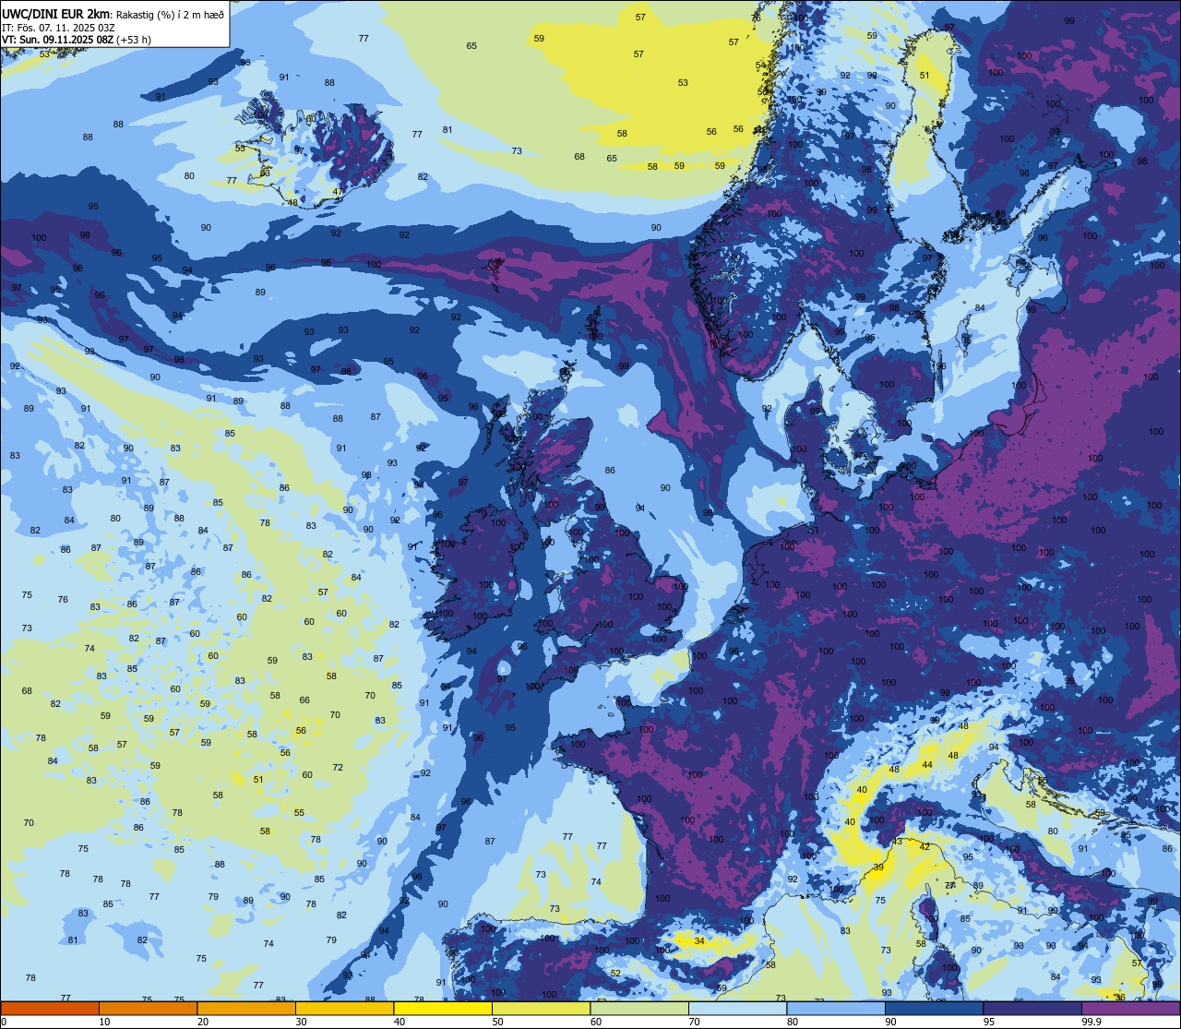Click the '43' humidity value on the map
The height and width of the screenshot is (1029, 1181).
(x=897, y=842)
